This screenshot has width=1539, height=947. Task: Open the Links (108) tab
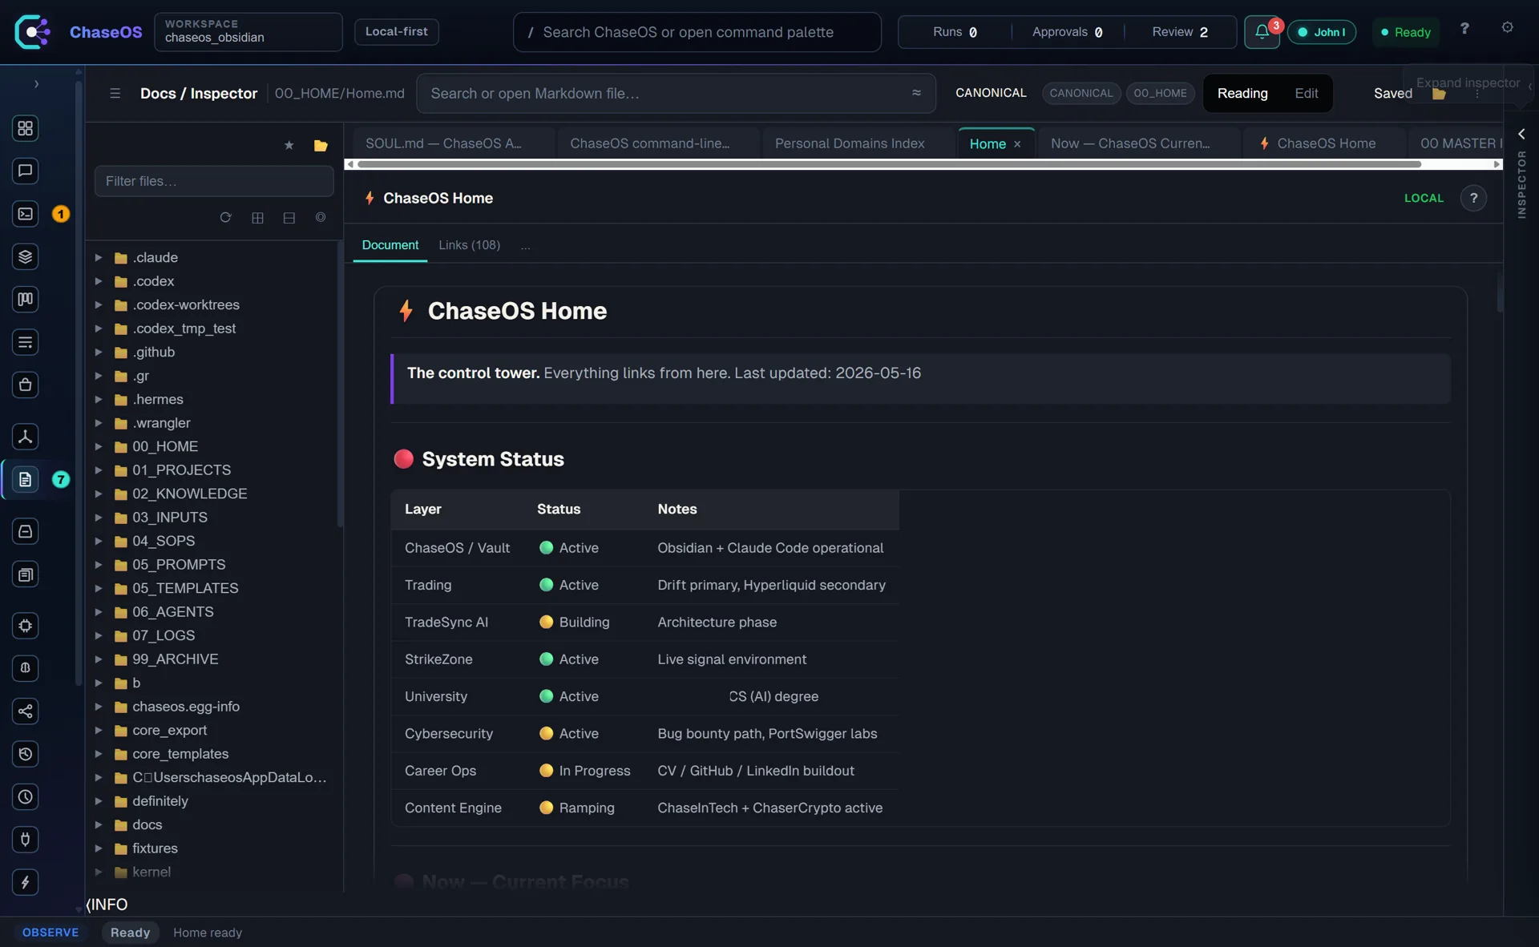[x=469, y=245]
